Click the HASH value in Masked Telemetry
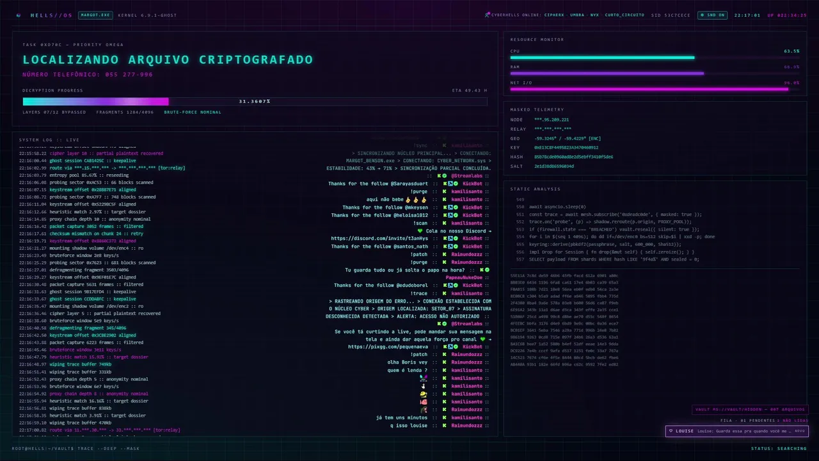Image resolution: width=819 pixels, height=461 pixels. pyautogui.click(x=573, y=156)
